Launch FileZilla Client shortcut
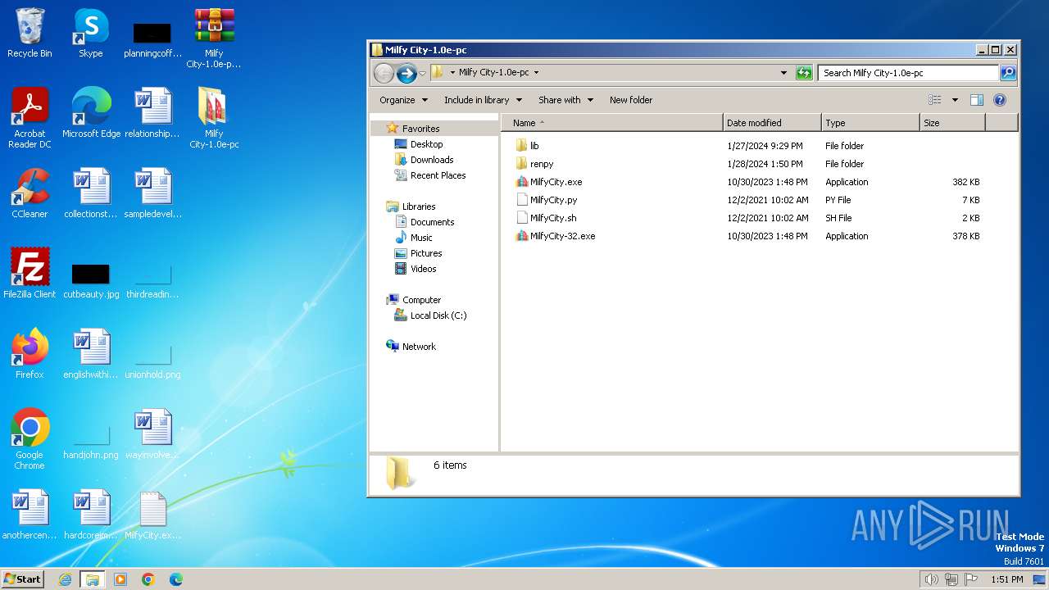Viewport: 1049px width, 590px height. [x=30, y=274]
